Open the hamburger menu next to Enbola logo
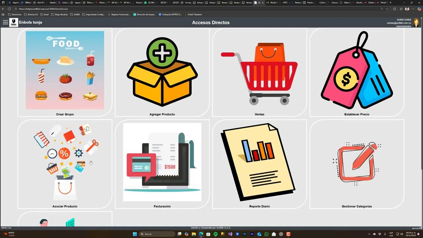 [x=5, y=22]
